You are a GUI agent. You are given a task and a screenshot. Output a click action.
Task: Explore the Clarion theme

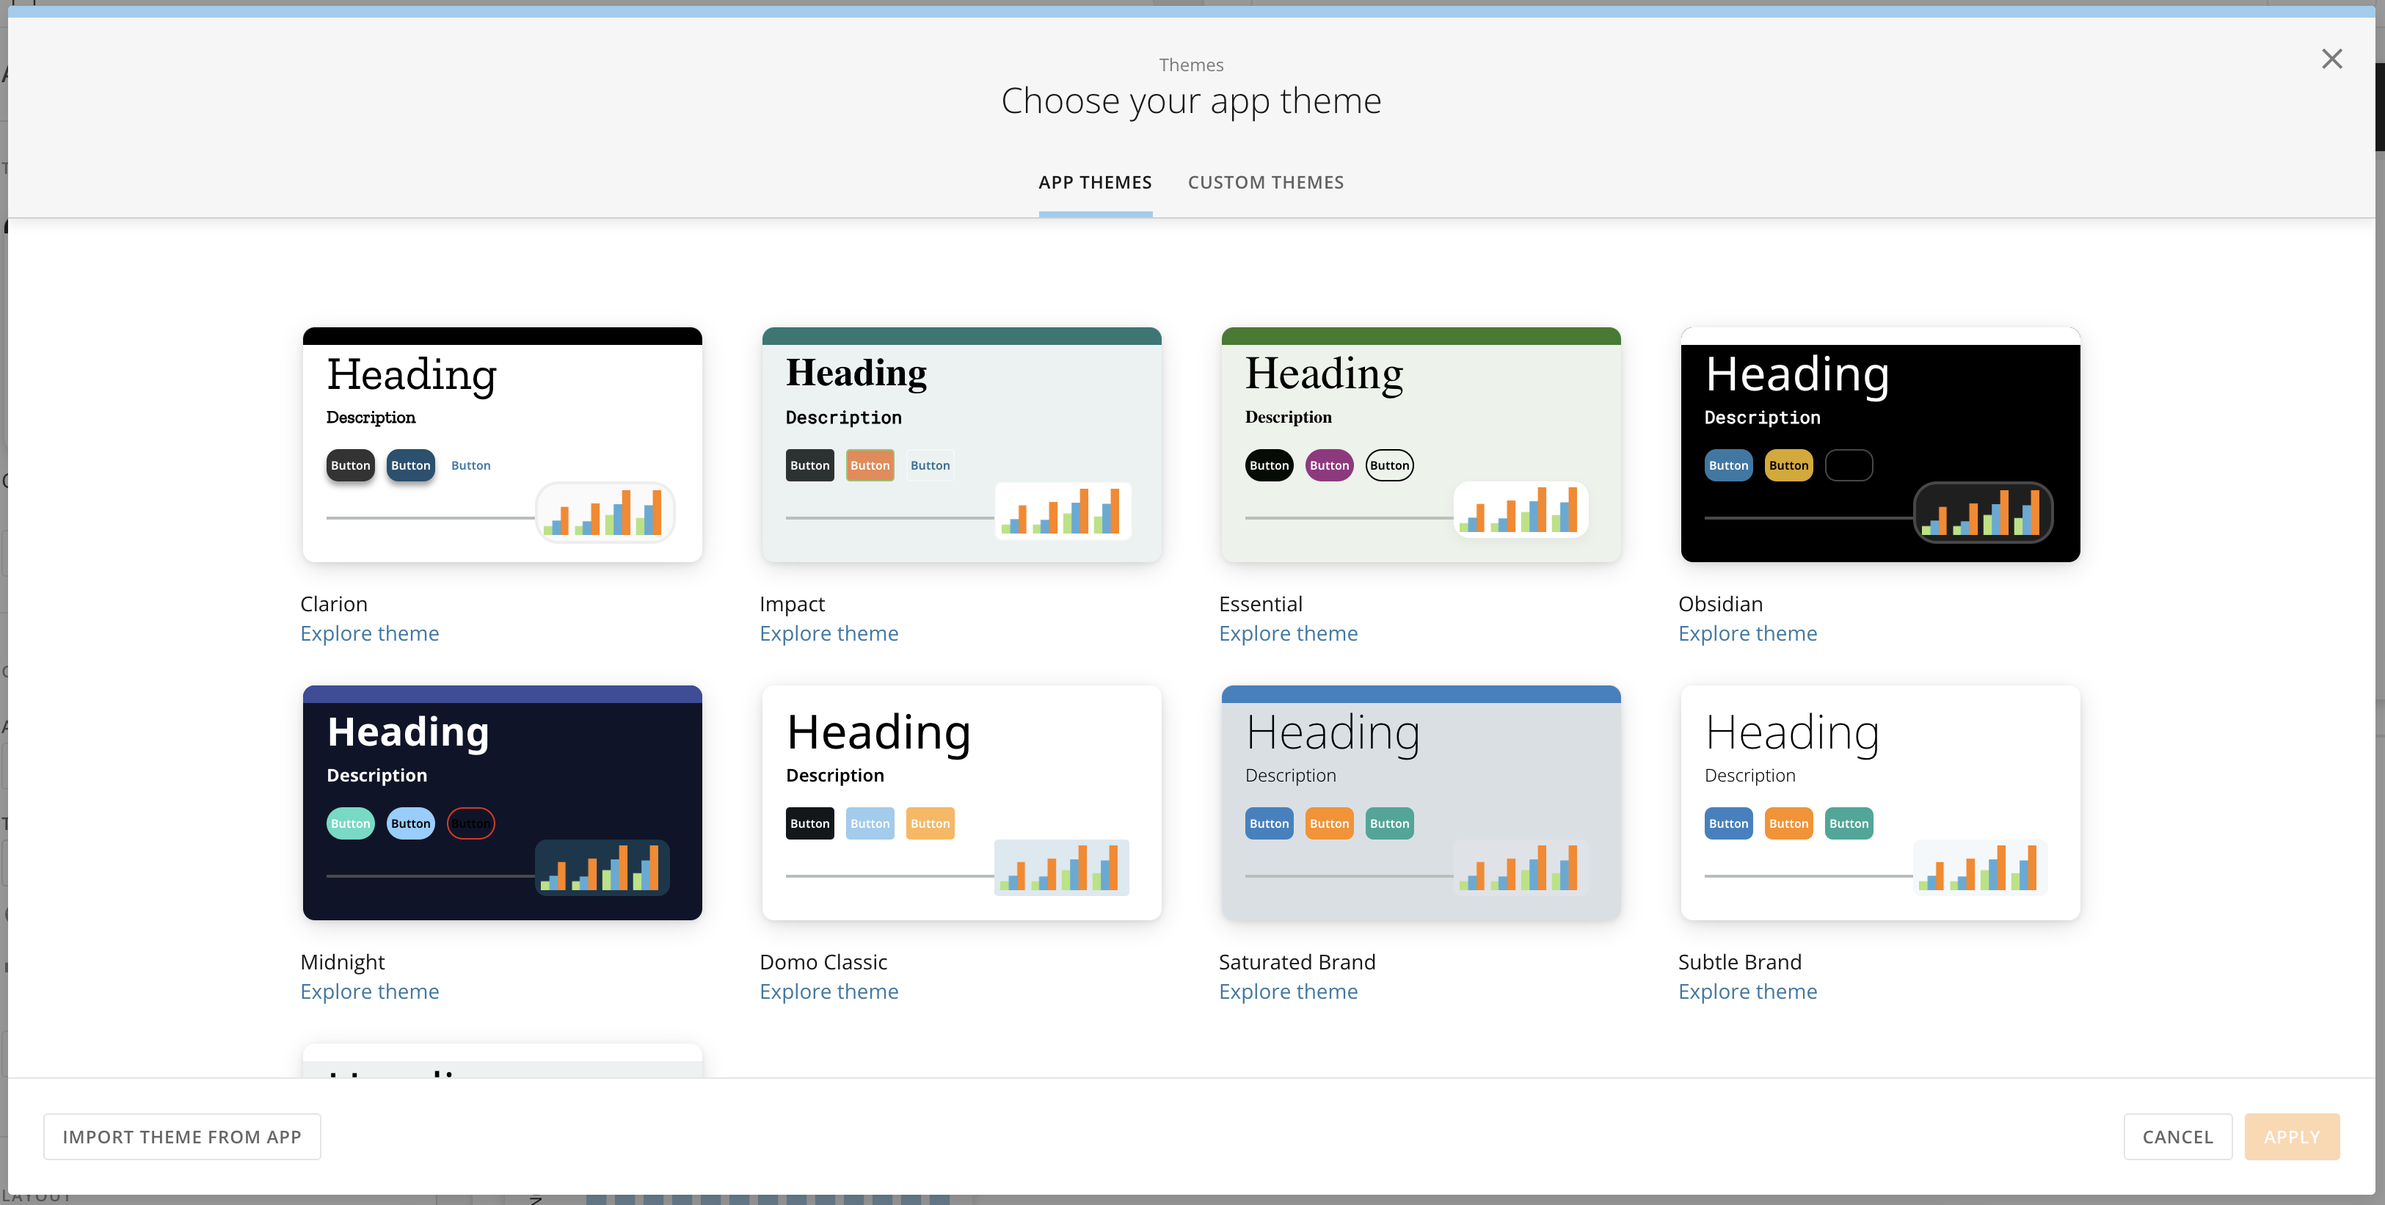[369, 633]
